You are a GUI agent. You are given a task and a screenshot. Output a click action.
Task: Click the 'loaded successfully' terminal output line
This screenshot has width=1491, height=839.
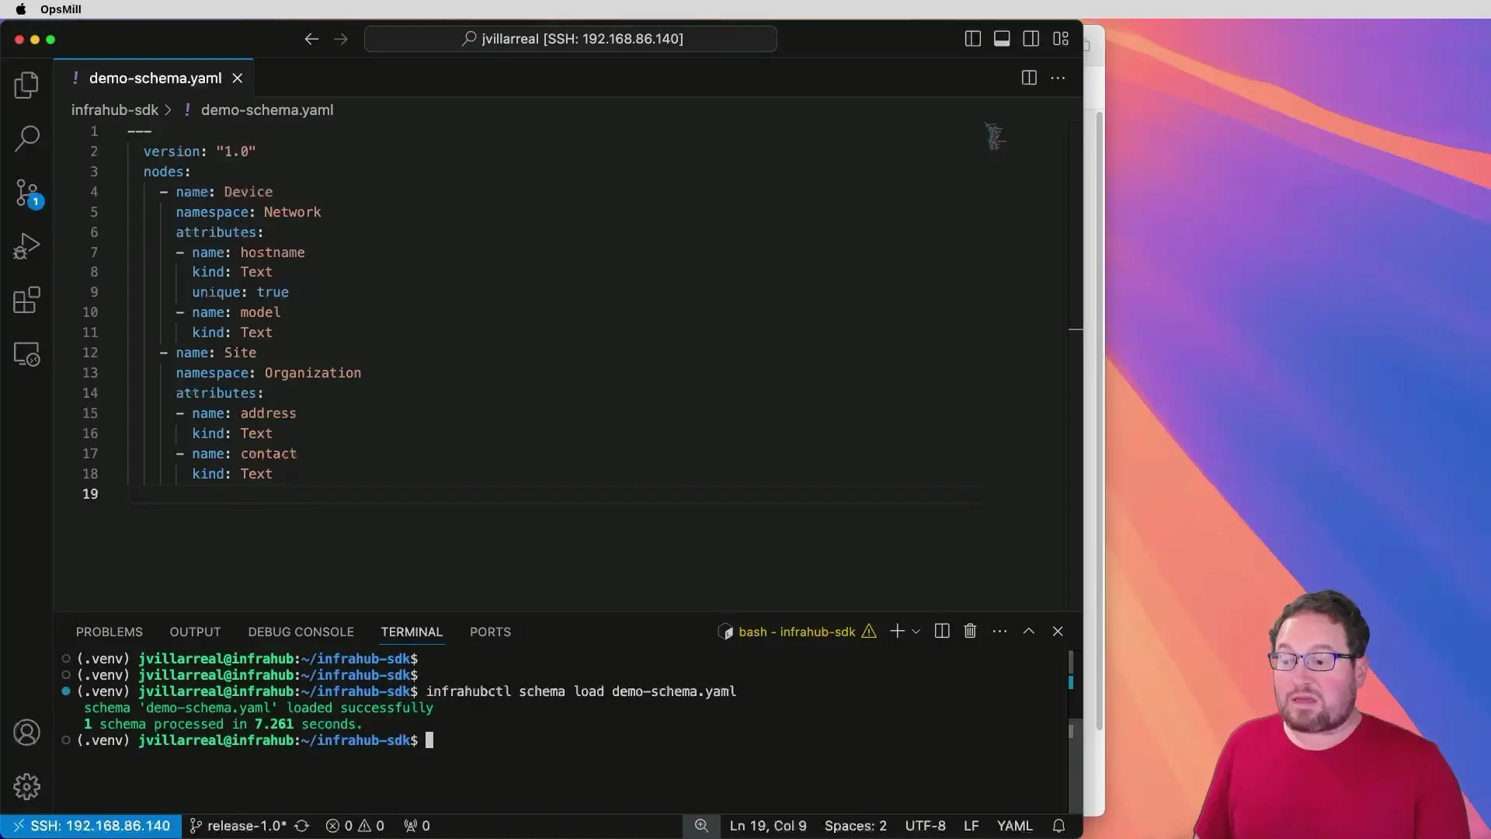[259, 708]
